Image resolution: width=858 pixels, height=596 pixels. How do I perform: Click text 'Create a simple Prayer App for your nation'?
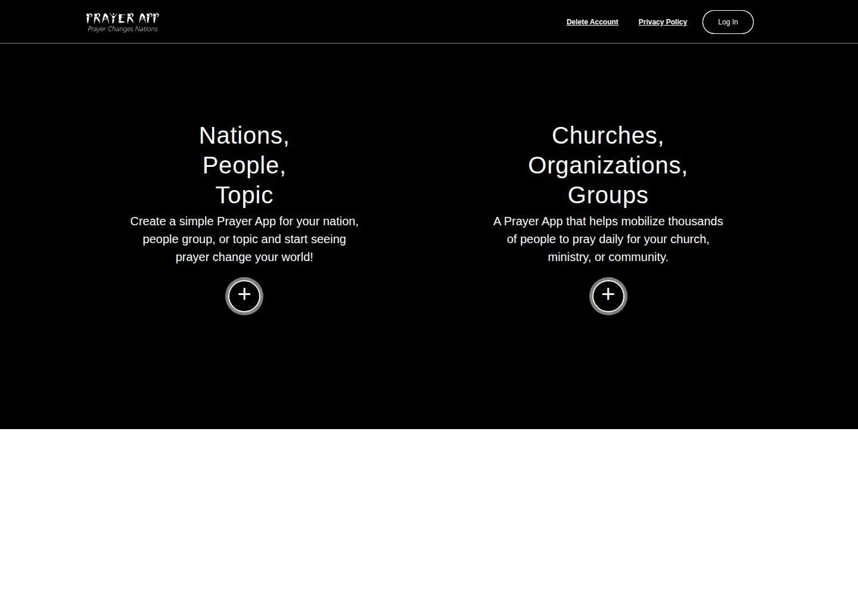243,221
